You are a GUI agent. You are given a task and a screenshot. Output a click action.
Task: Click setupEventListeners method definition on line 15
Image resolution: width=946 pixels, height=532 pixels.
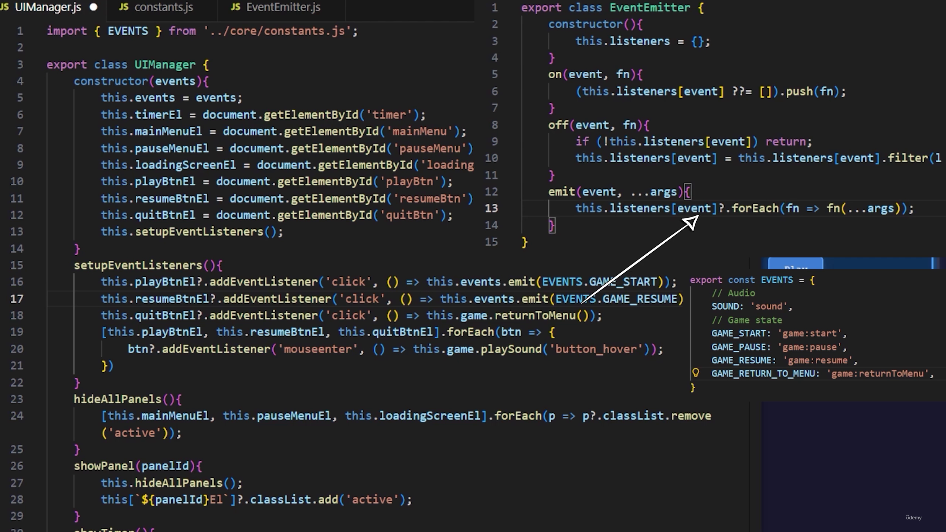pyautogui.click(x=138, y=265)
